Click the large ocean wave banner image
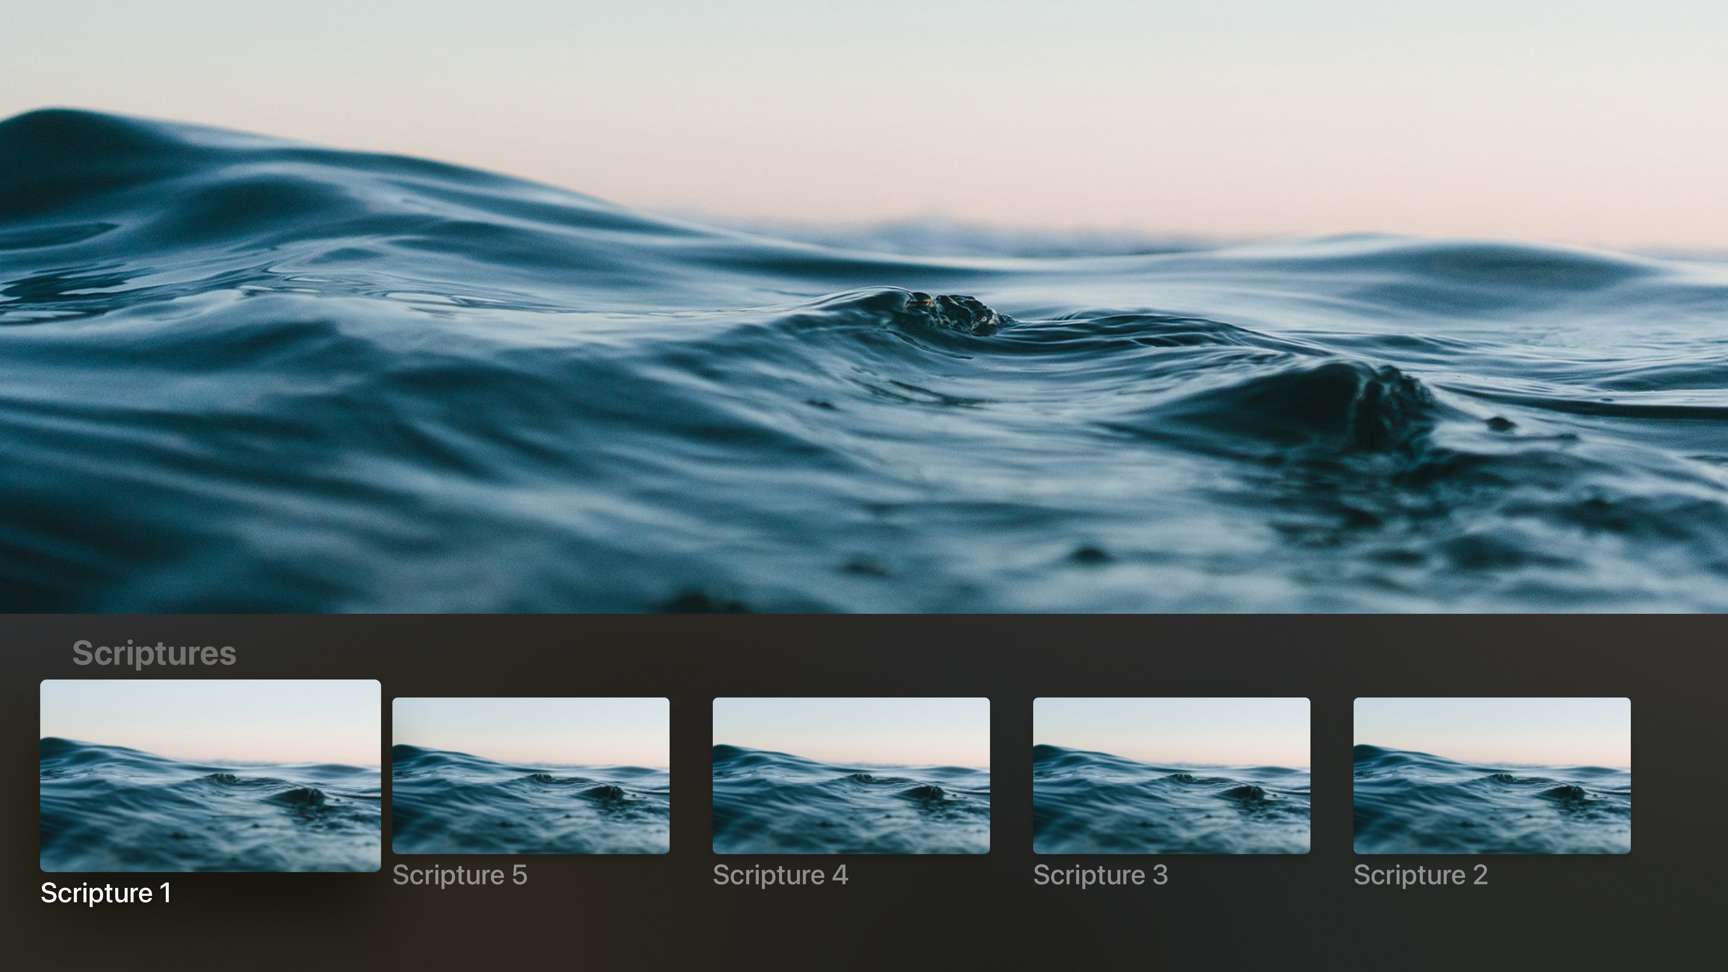The image size is (1728, 972). (x=864, y=306)
